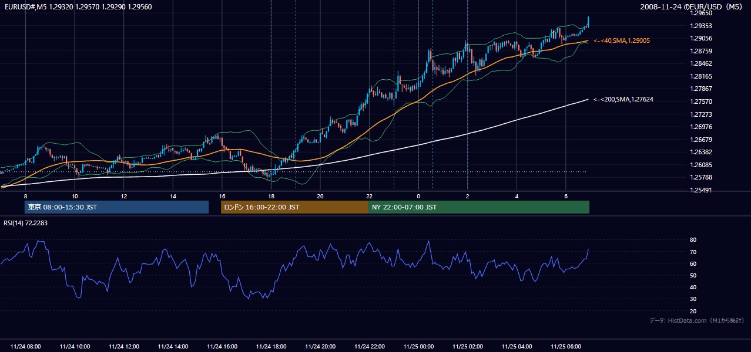
Task: Click the 80 level on RSI scale
Action: 693,240
